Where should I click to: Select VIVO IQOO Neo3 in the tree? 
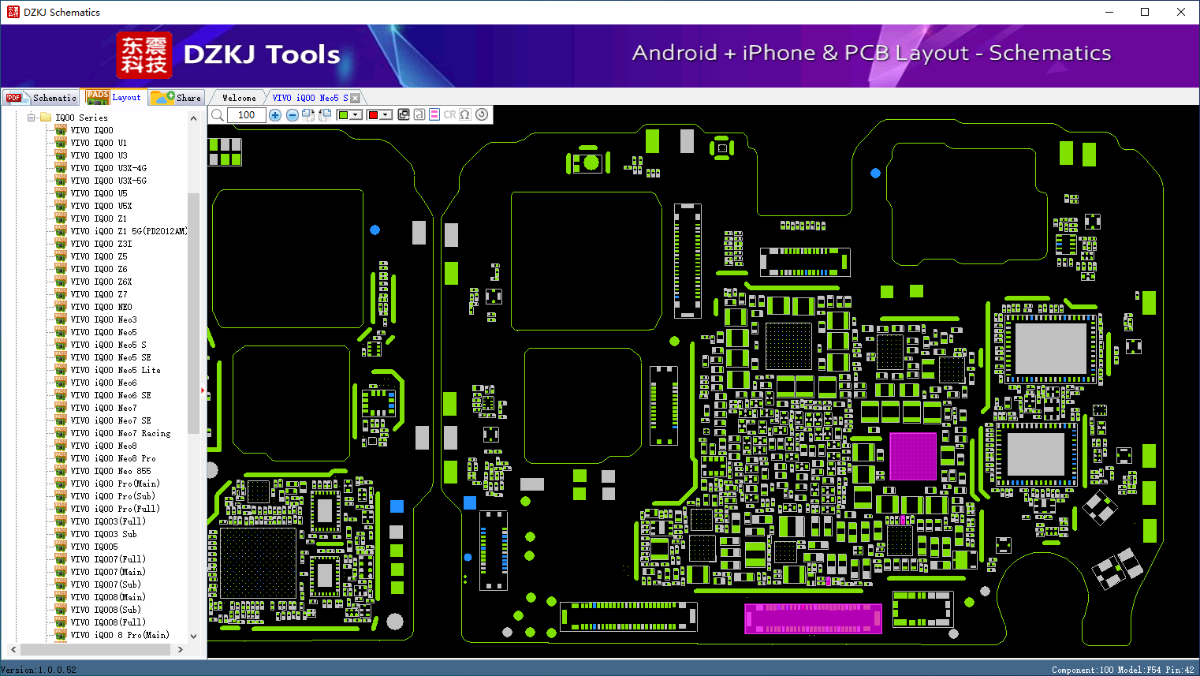coord(103,319)
